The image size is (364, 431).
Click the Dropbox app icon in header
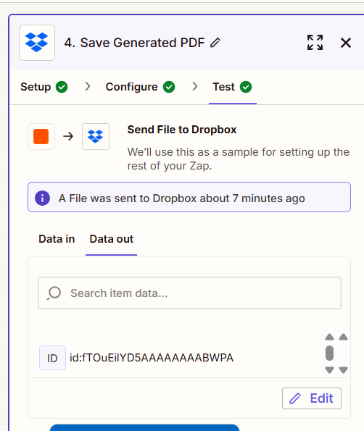pos(37,43)
